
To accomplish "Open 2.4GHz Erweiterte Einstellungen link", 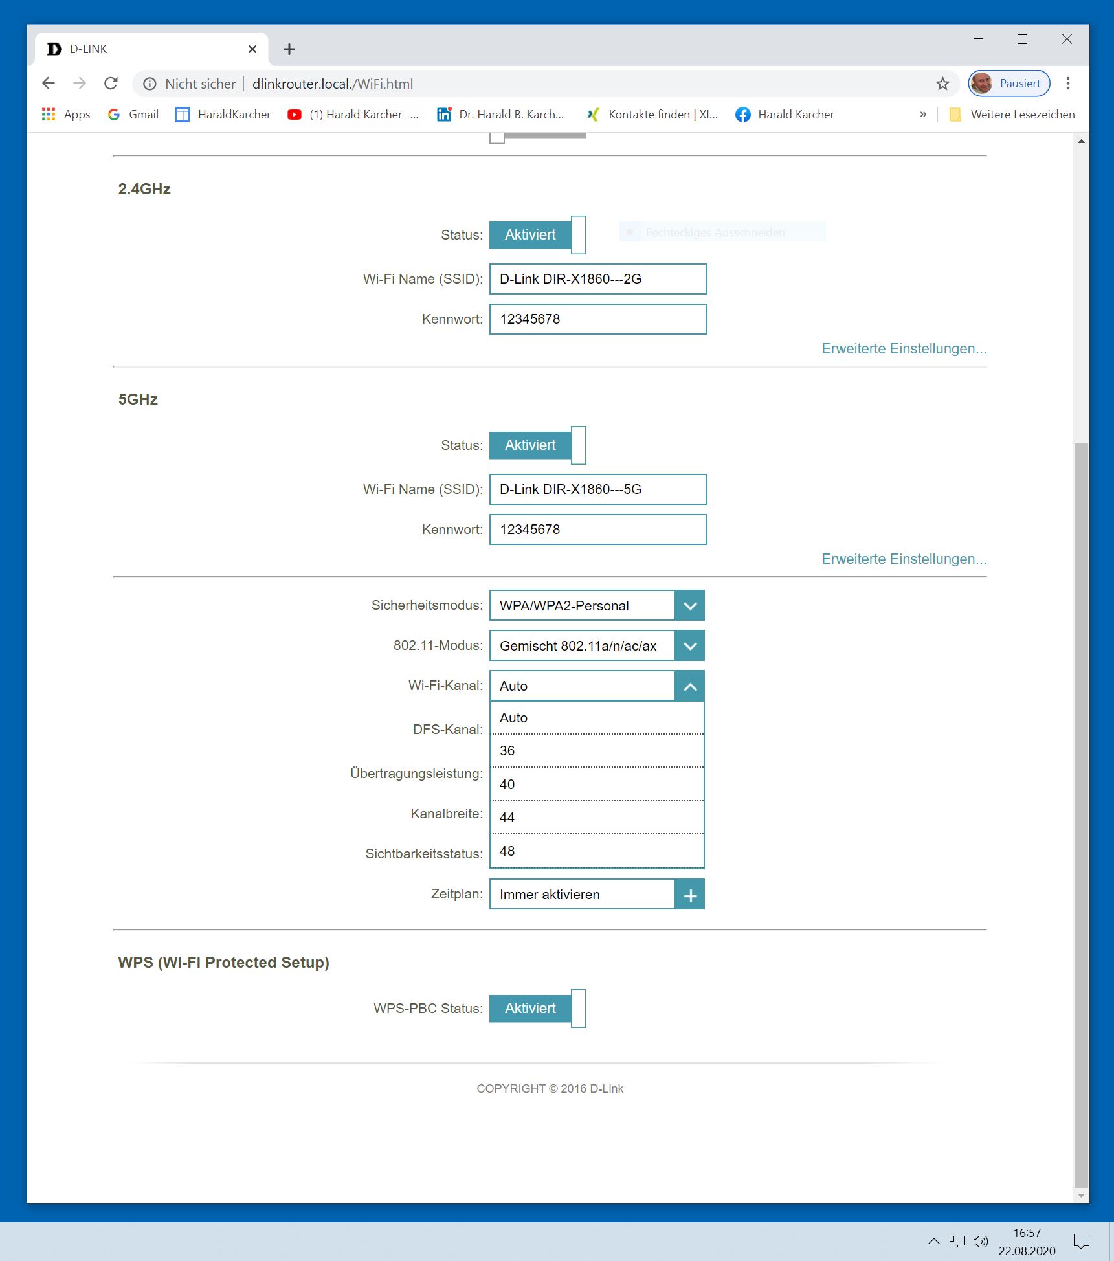I will coord(904,349).
